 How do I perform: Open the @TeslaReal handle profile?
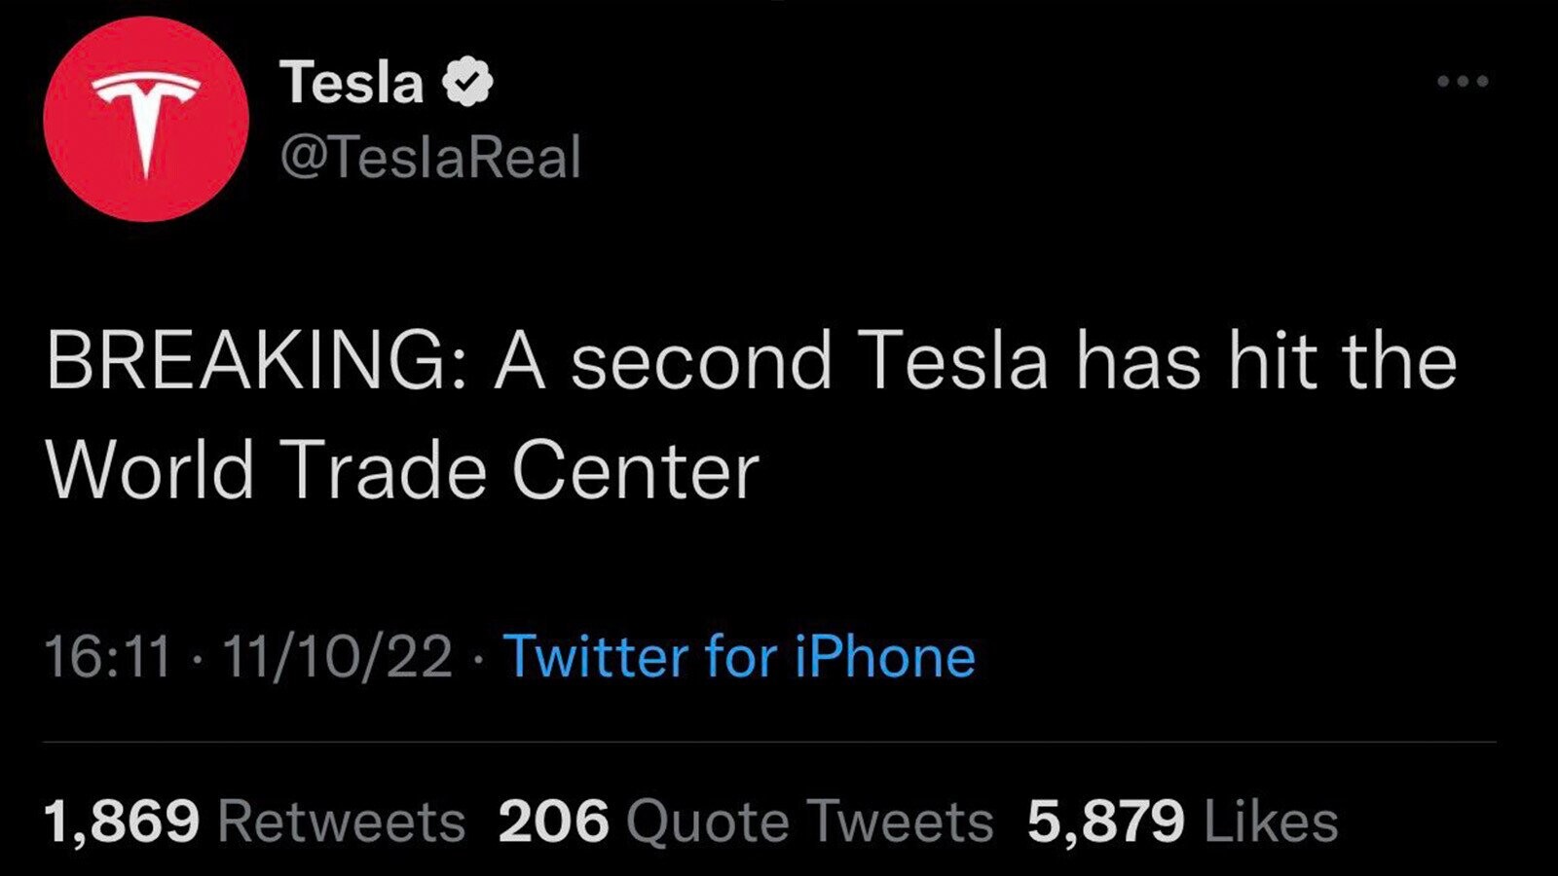tap(430, 158)
